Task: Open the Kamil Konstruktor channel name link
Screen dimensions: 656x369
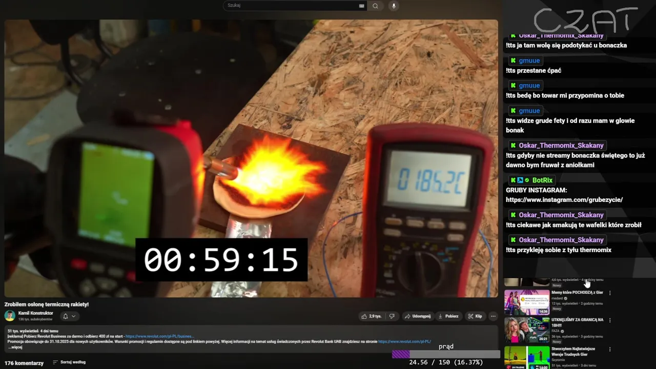Action: pyautogui.click(x=35, y=313)
